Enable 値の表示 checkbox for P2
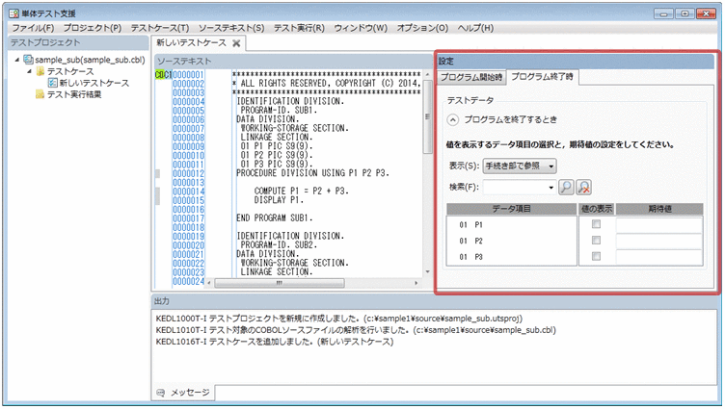Screen dimensions: 725x409 point(597,241)
